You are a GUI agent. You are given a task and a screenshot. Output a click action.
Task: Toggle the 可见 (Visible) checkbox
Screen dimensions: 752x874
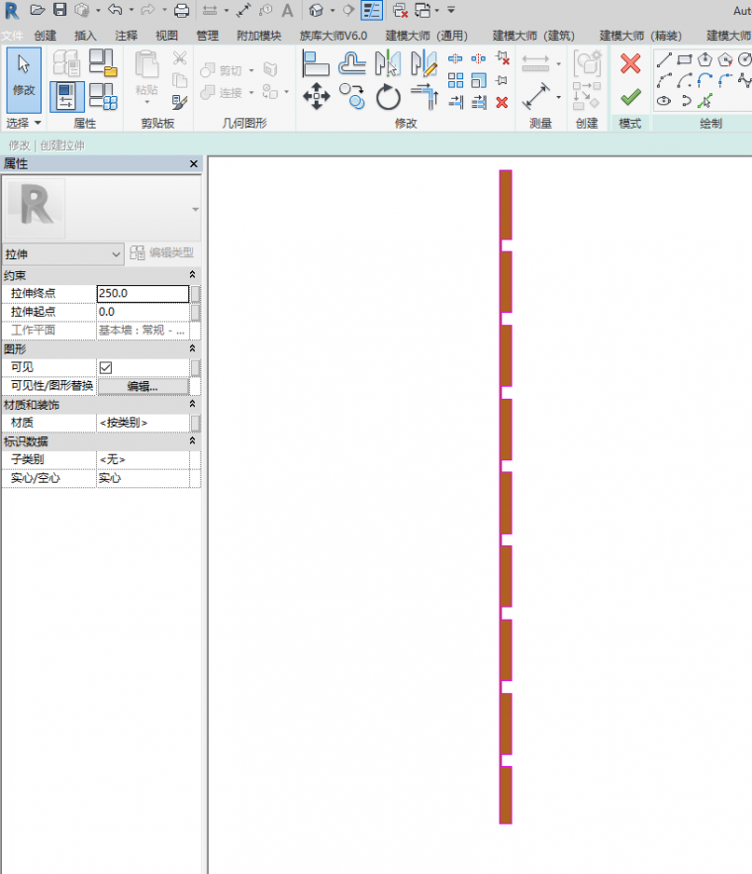[106, 367]
